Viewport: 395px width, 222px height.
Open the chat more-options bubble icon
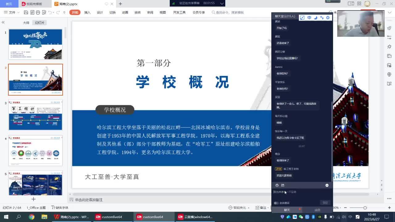pos(327,185)
